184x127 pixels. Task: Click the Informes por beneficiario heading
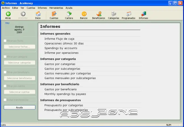pyautogui.click(x=60, y=84)
